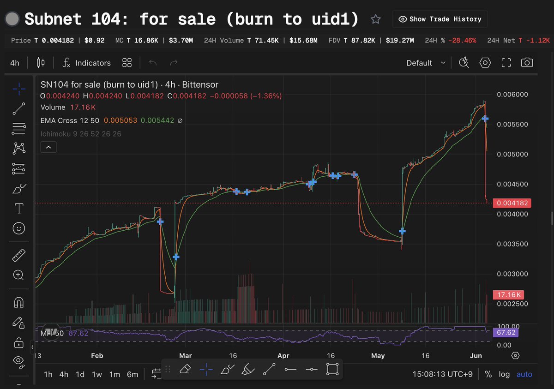Toggle auto scale mode
The width and height of the screenshot is (554, 389).
pyautogui.click(x=524, y=374)
